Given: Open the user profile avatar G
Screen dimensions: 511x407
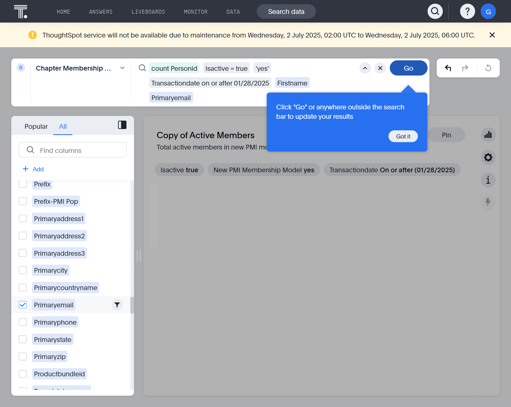Looking at the screenshot, I should 488,11.
